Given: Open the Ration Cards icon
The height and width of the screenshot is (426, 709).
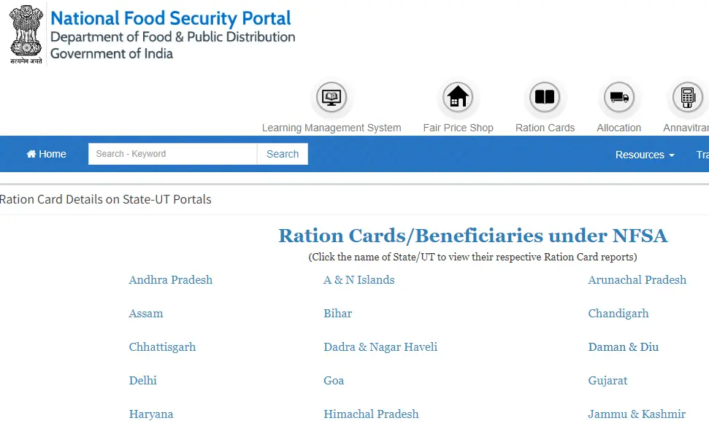Looking at the screenshot, I should pyautogui.click(x=545, y=96).
